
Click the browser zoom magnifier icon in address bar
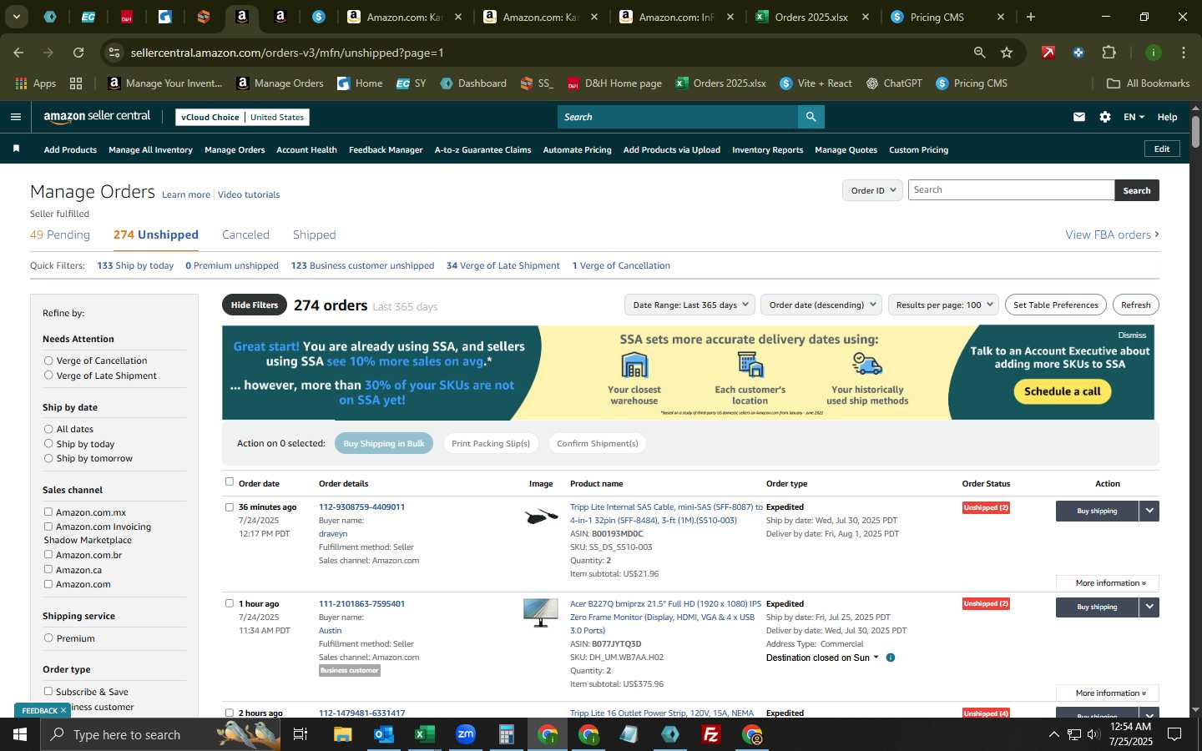[979, 53]
